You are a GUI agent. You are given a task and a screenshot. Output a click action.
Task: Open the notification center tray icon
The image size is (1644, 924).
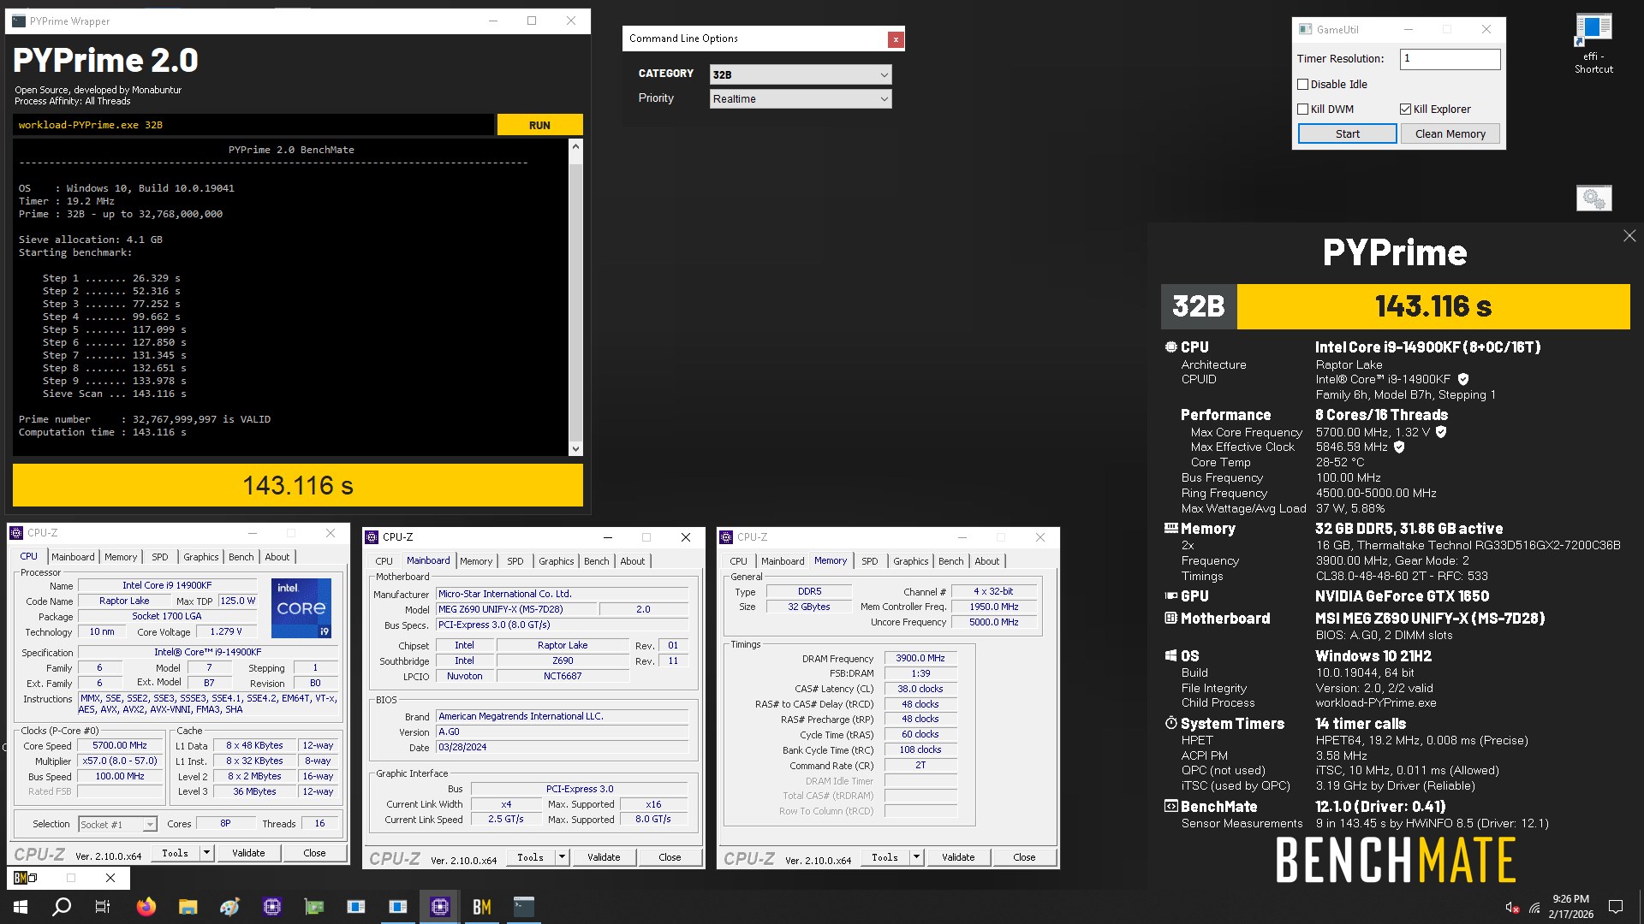(x=1616, y=907)
